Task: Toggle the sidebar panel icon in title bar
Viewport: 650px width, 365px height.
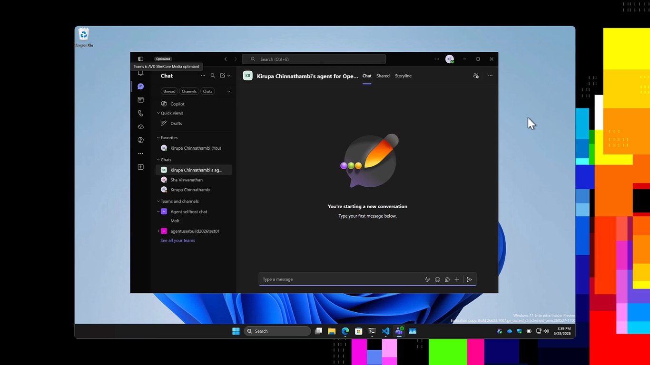Action: [x=140, y=59]
